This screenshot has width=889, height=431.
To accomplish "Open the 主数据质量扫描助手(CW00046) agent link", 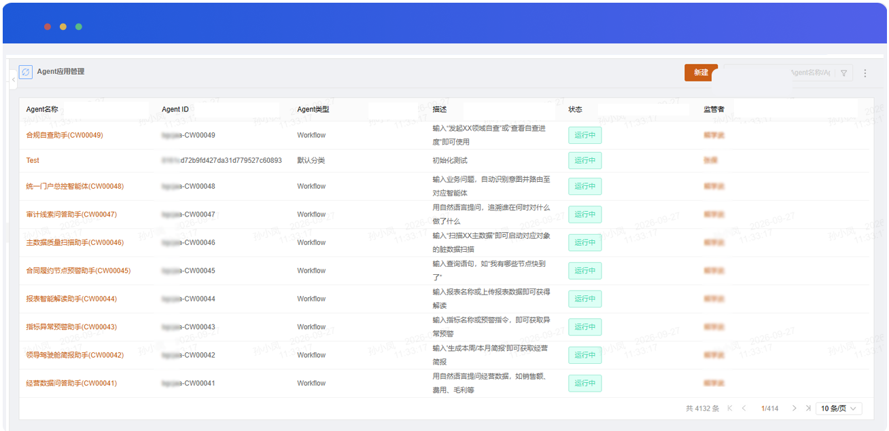I will pos(75,242).
